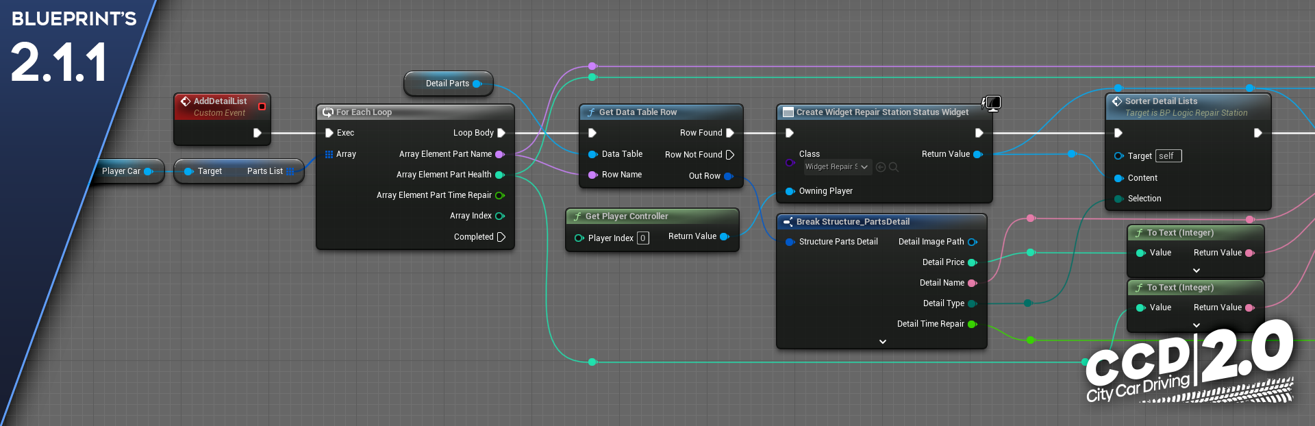Click the Target self field on Sorter
The height and width of the screenshot is (426, 1315).
1168,156
